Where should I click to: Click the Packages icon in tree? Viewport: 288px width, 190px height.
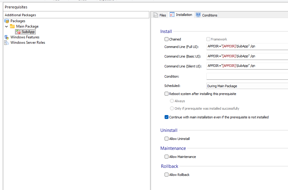(7, 21)
